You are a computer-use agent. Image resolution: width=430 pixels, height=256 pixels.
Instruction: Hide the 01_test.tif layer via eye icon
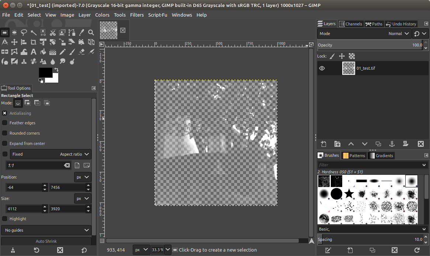pos(322,68)
